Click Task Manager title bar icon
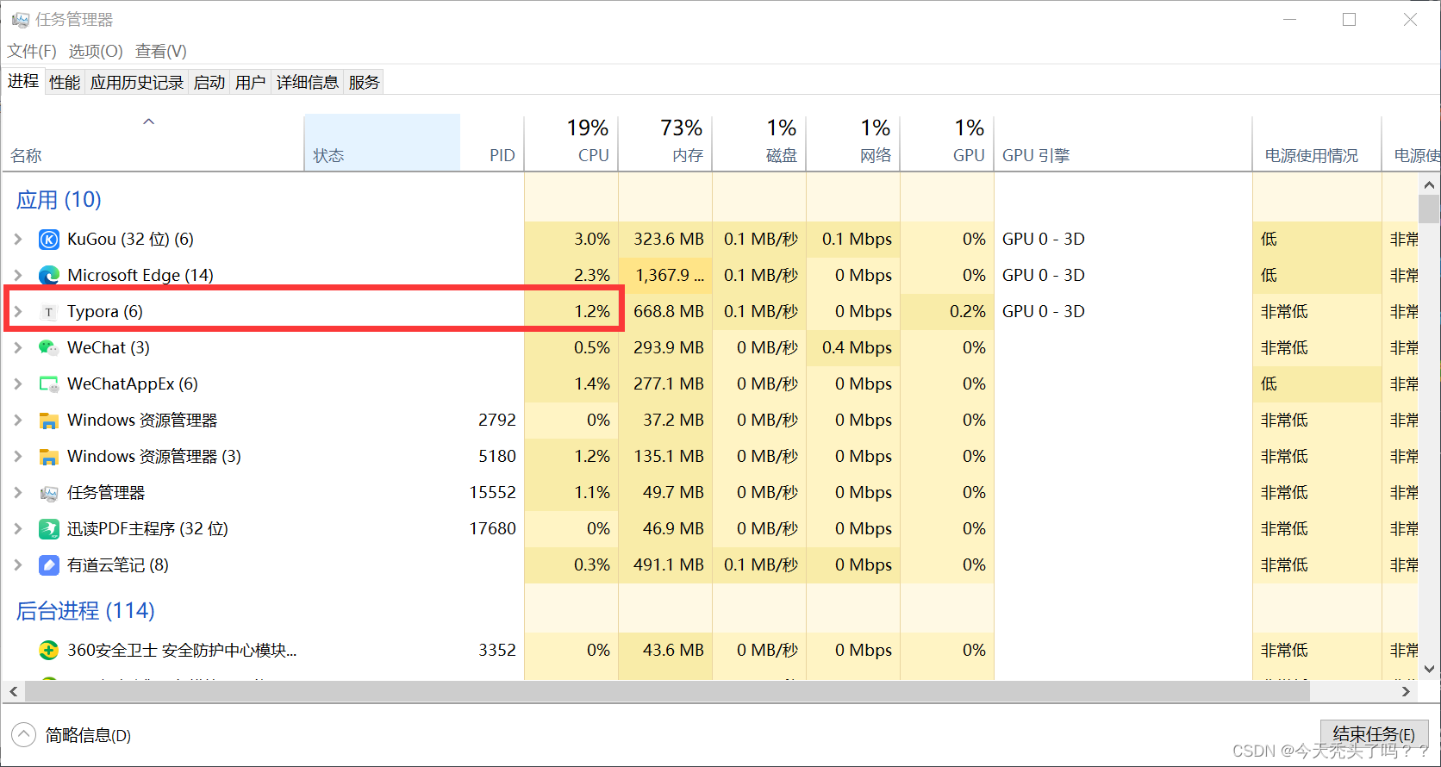The height and width of the screenshot is (767, 1441). 20,20
